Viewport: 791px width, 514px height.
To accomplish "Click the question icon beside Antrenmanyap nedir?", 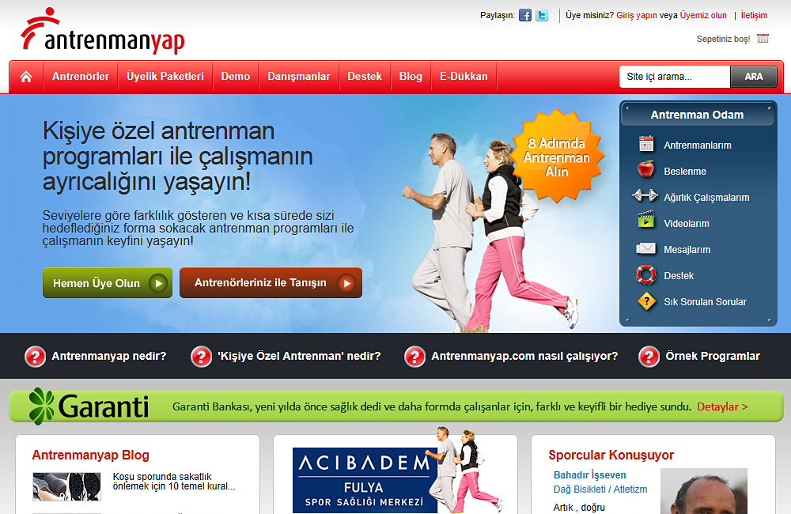I will [36, 357].
